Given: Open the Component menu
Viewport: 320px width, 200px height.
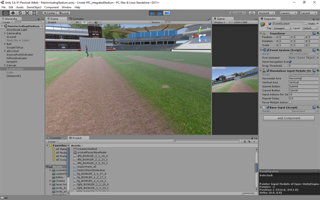Looking at the screenshot, I should coord(51,7).
